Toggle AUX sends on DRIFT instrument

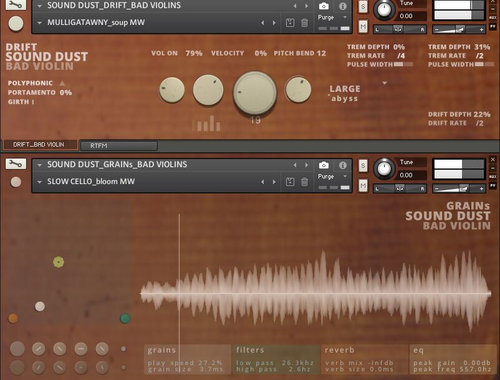[493, 17]
